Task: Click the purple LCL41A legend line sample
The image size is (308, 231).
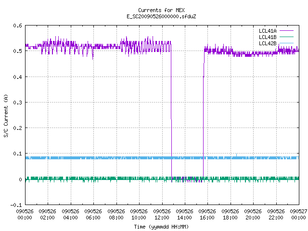Action: pyautogui.click(x=286, y=31)
